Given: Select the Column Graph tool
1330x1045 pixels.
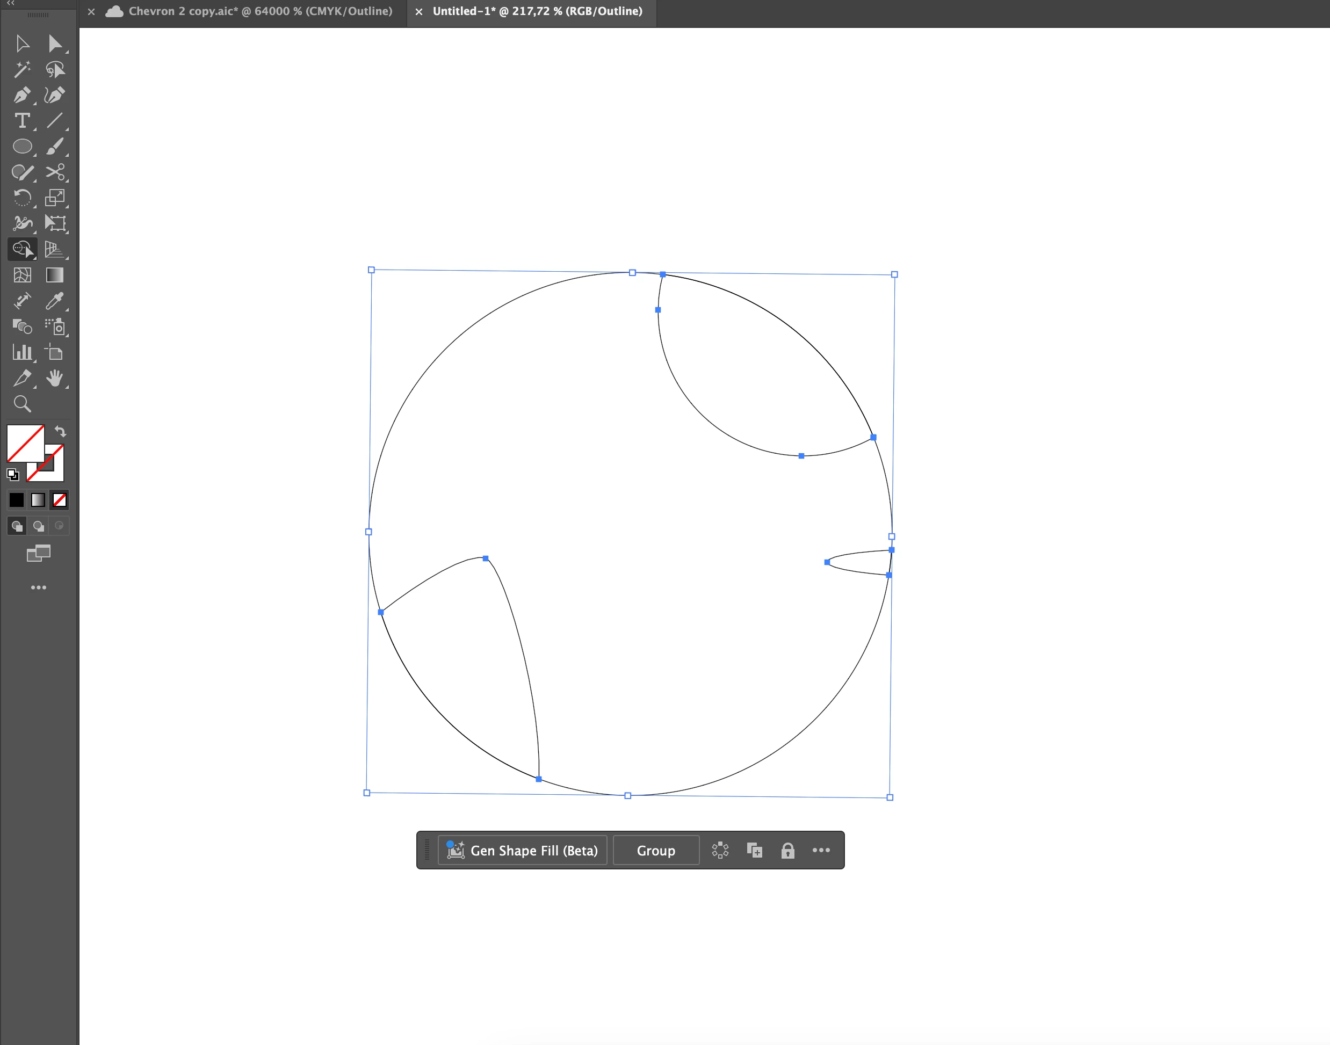Looking at the screenshot, I should click(22, 352).
